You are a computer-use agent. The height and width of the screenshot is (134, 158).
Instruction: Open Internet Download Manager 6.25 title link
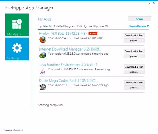(70, 49)
